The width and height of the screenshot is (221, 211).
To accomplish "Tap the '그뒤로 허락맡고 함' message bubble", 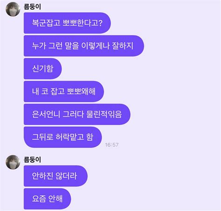I will [62, 137].
